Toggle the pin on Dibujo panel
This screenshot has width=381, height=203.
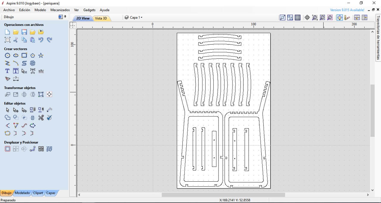65,17
